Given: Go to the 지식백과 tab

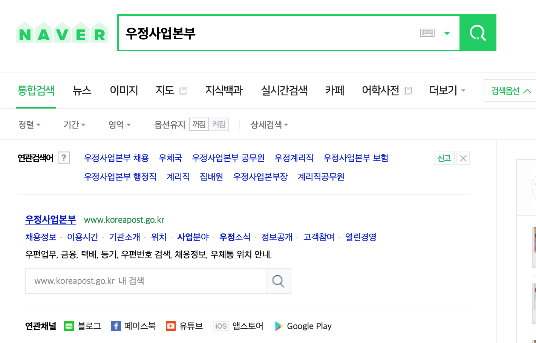Looking at the screenshot, I should tap(224, 90).
